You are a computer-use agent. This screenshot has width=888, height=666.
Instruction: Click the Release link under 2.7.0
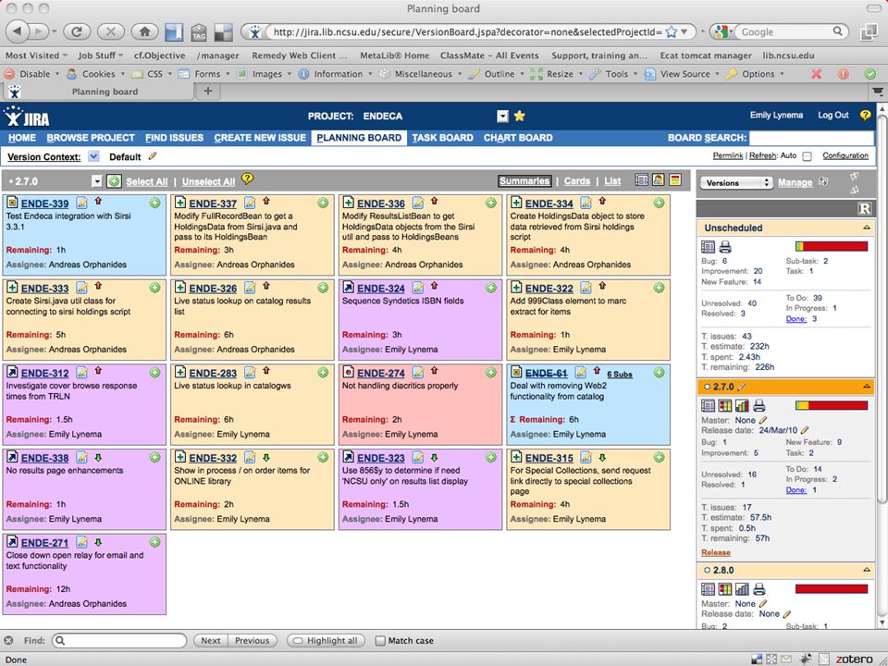716,552
